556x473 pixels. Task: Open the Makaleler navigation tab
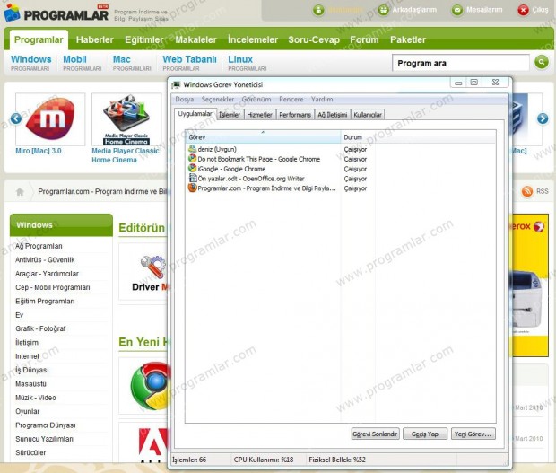click(195, 39)
